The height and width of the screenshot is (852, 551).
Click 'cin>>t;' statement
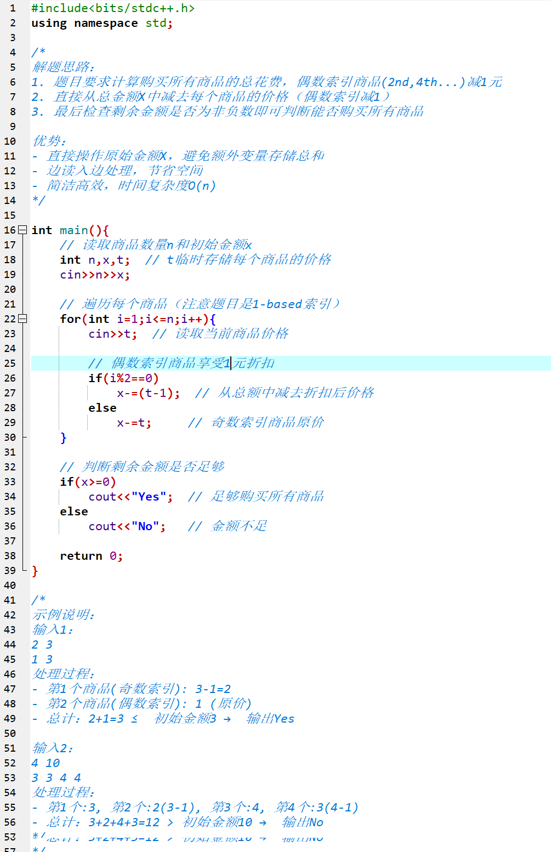tap(113, 334)
